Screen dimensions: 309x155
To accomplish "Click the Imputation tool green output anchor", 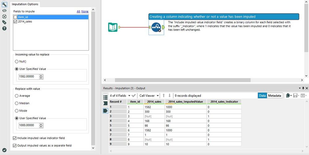I will tap(163, 27).
